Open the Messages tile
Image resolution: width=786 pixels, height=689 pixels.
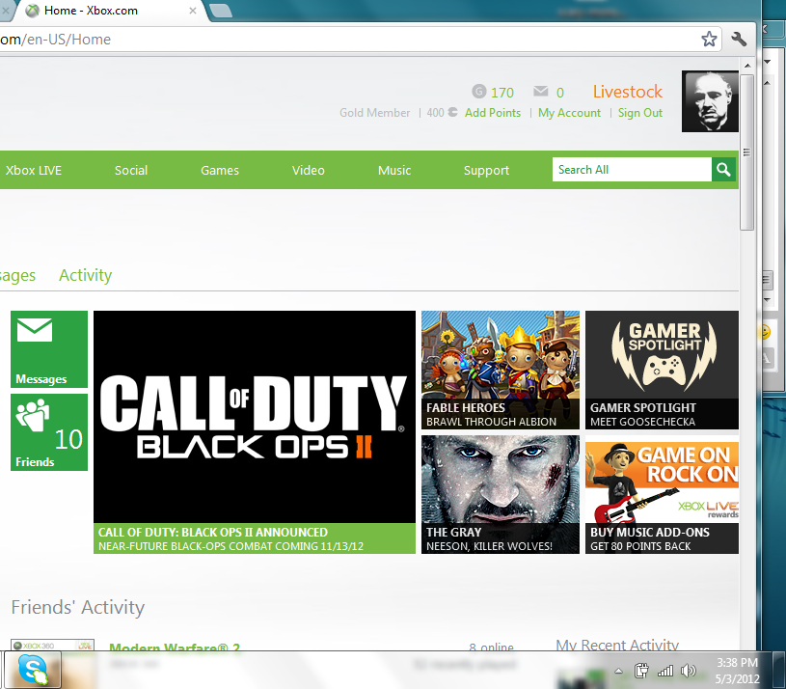[x=49, y=349]
